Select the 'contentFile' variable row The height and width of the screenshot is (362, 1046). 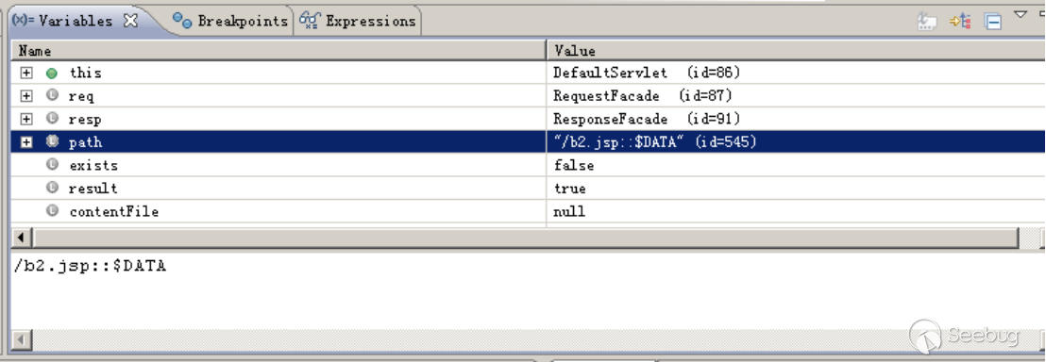528,211
